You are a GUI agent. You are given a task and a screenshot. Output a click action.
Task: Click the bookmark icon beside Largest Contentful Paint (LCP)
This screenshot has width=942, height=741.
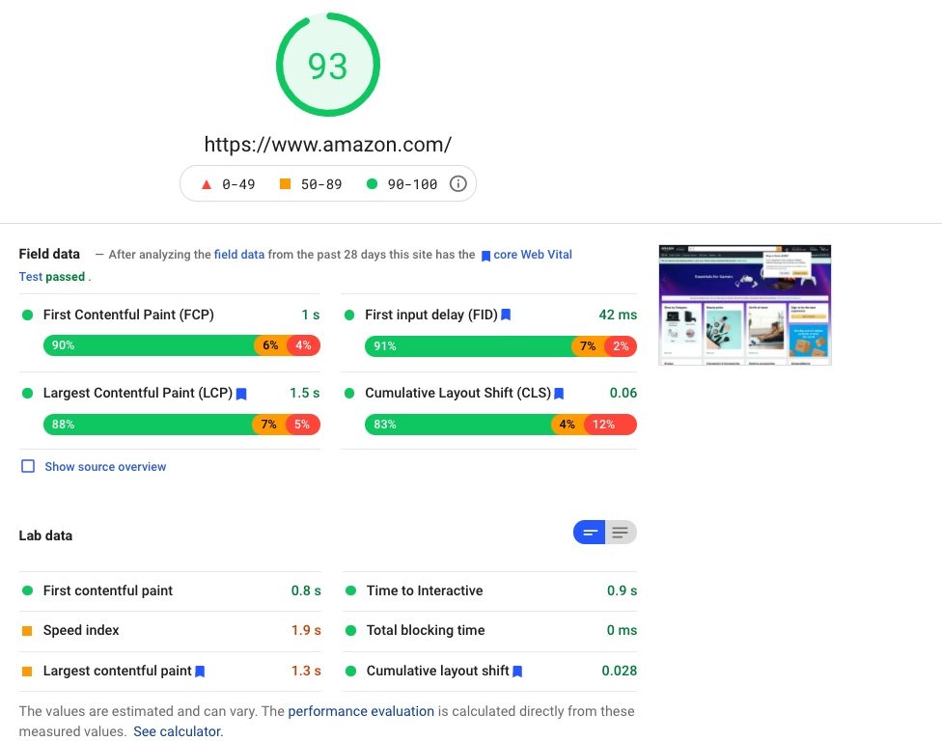click(241, 394)
